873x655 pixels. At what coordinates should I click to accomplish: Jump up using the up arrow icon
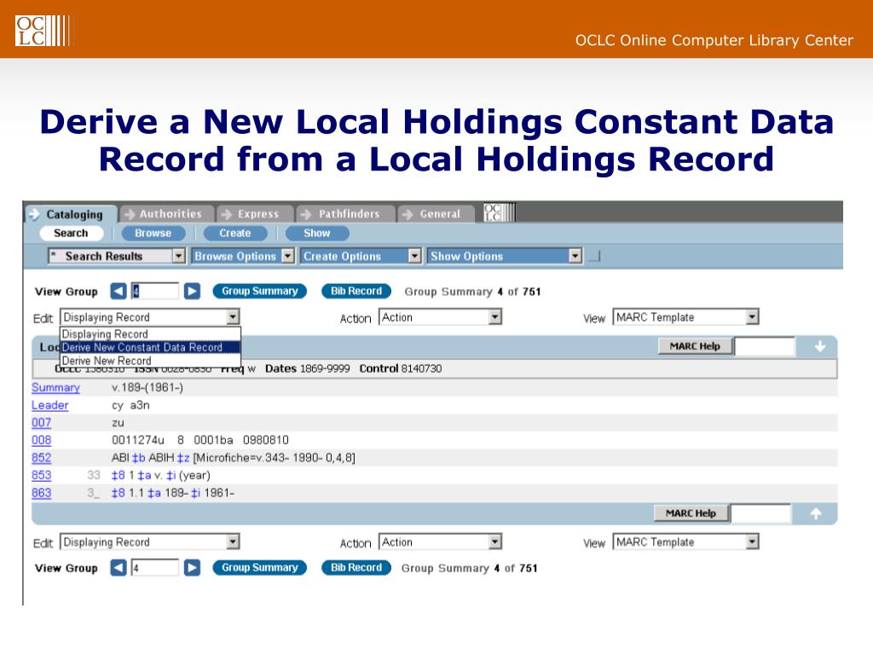click(816, 513)
